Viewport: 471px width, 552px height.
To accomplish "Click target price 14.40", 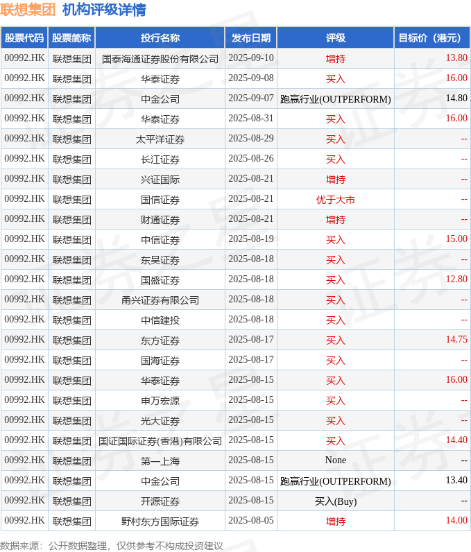I will [x=456, y=440].
